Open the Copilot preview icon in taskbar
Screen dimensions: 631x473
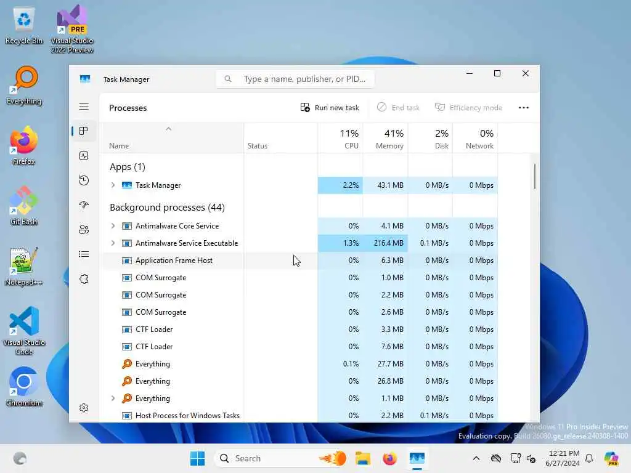click(611, 458)
